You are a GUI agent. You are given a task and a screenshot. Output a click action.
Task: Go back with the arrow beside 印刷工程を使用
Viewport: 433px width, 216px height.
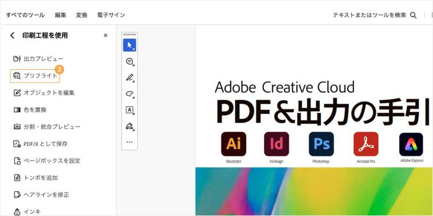tap(12, 35)
